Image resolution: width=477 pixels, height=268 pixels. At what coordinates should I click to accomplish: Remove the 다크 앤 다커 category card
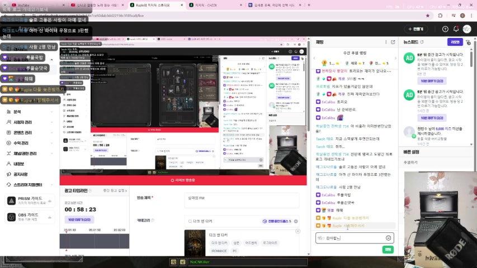pos(298,232)
